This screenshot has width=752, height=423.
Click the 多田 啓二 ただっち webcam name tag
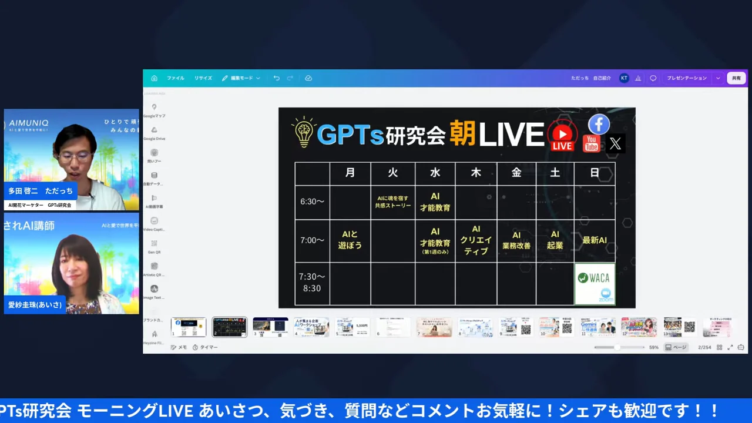[41, 191]
